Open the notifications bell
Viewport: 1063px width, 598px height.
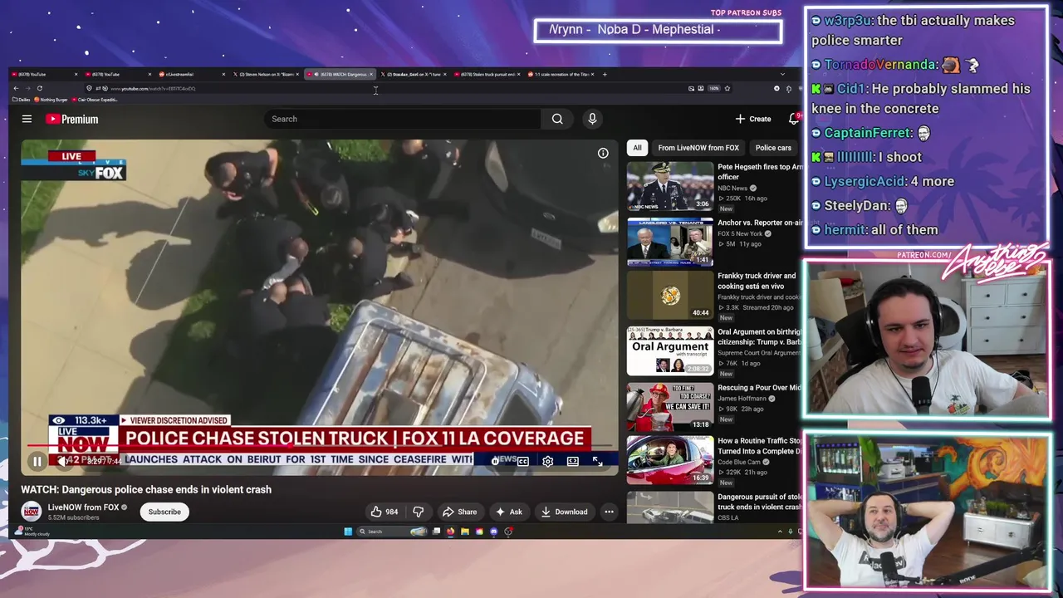(x=794, y=119)
